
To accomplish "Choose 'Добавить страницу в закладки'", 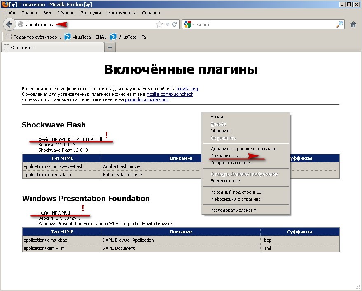I will 246,149.
